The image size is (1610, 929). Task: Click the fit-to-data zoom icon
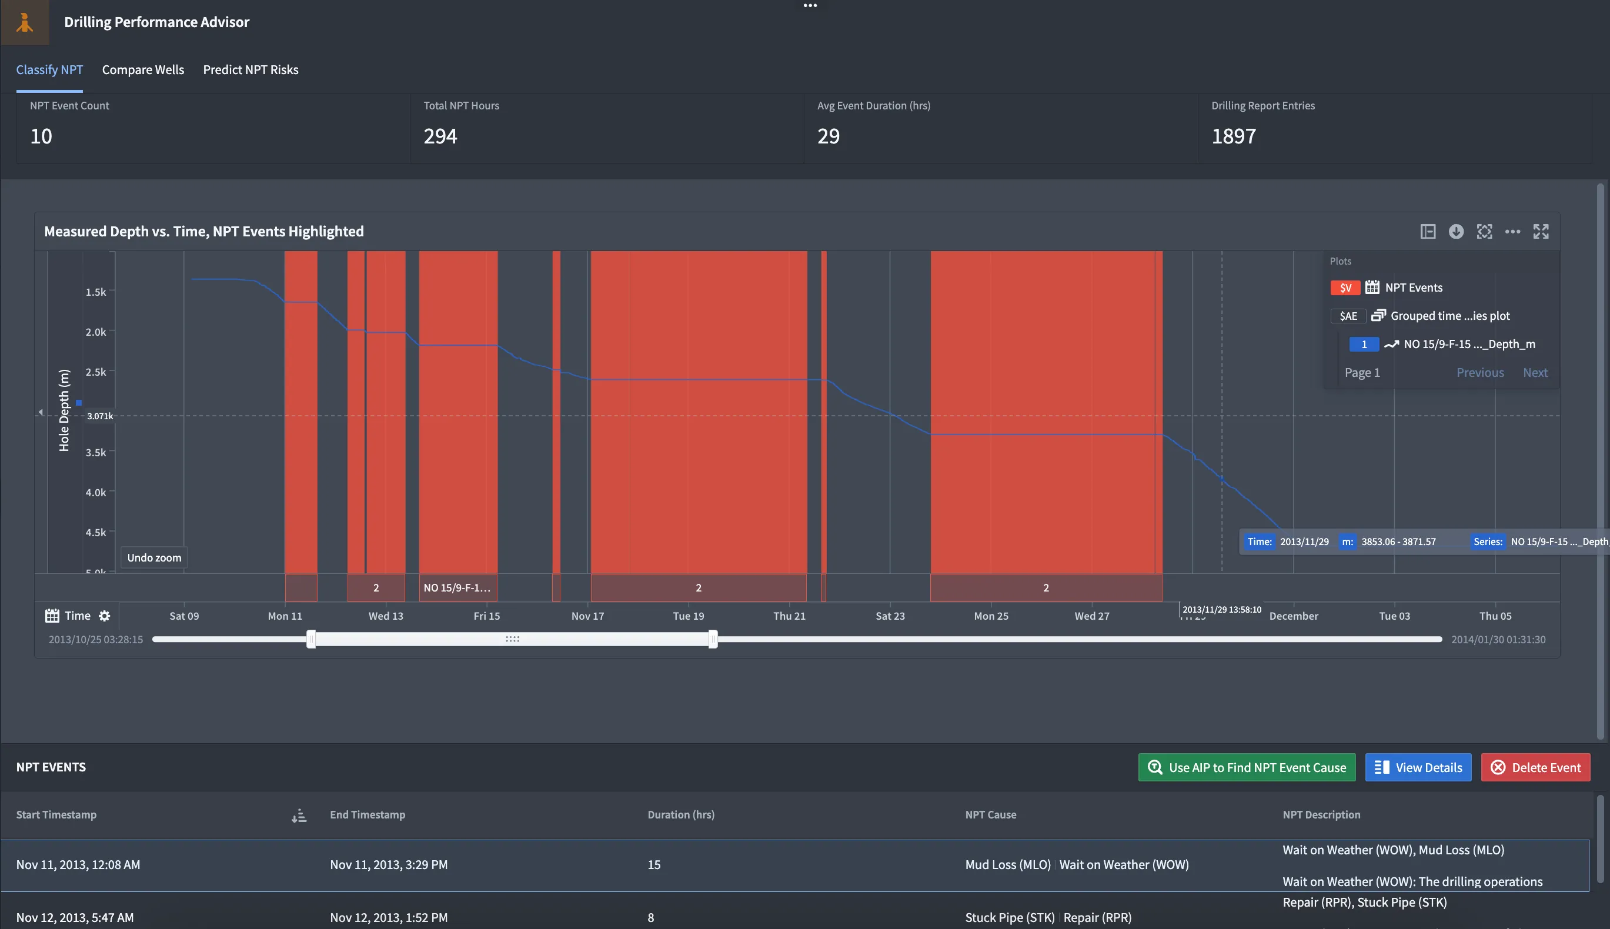coord(1484,232)
